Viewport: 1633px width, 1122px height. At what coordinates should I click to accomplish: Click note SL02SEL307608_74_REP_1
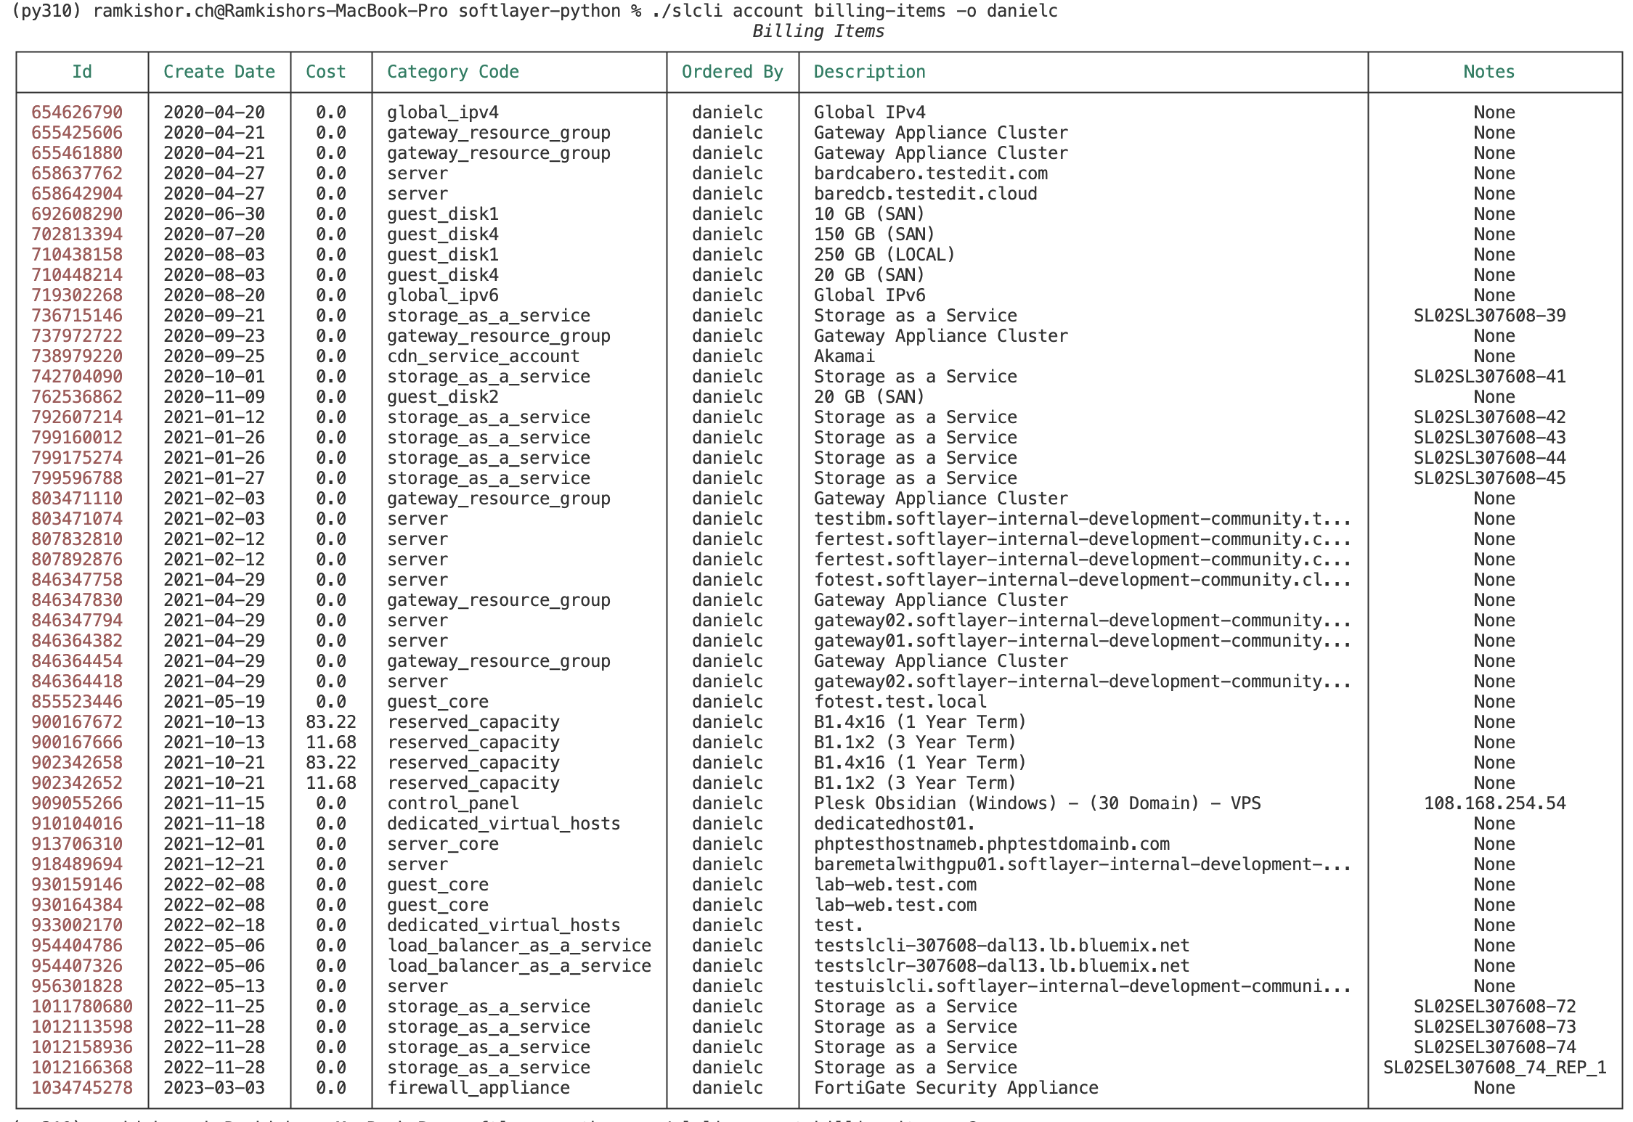(x=1494, y=1068)
